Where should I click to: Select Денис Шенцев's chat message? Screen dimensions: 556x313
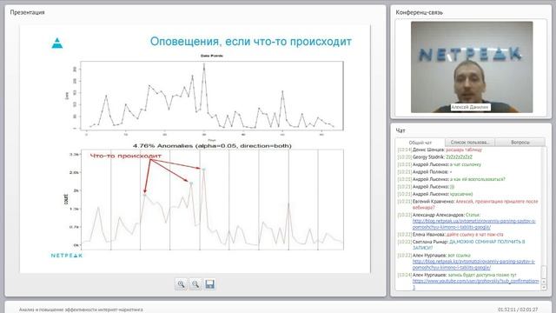coord(440,150)
